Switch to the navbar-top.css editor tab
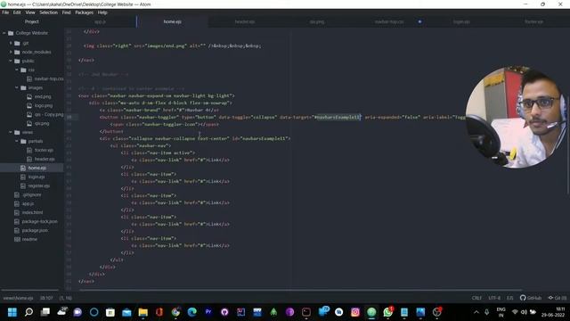Screen dimensions: 570x321 [389, 21]
